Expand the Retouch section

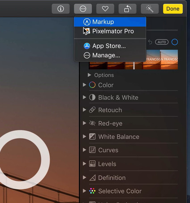(84, 110)
